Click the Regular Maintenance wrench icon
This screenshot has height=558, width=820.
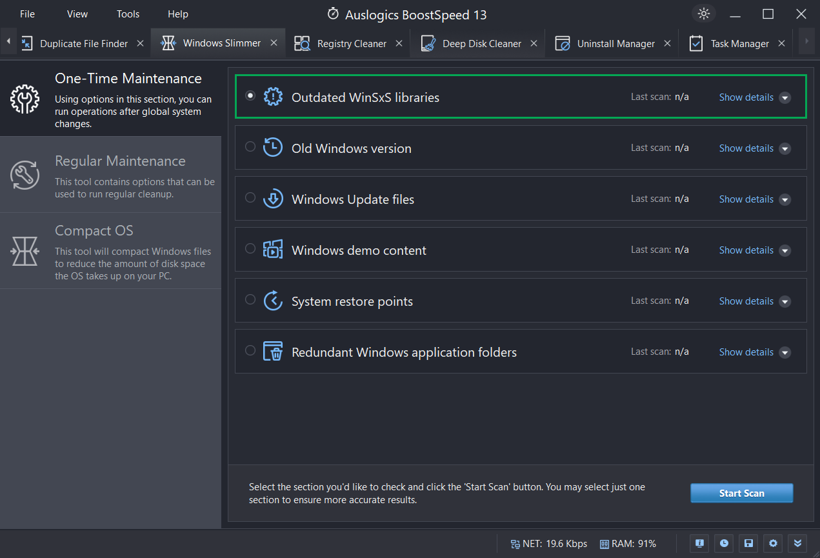pyautogui.click(x=25, y=175)
